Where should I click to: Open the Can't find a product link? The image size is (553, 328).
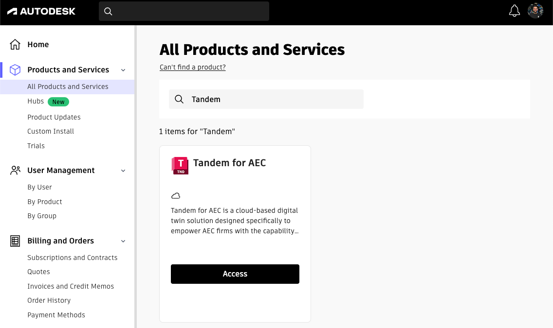(x=192, y=67)
